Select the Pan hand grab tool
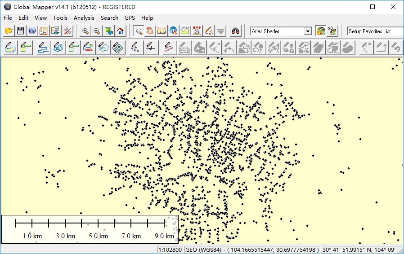 150,31
